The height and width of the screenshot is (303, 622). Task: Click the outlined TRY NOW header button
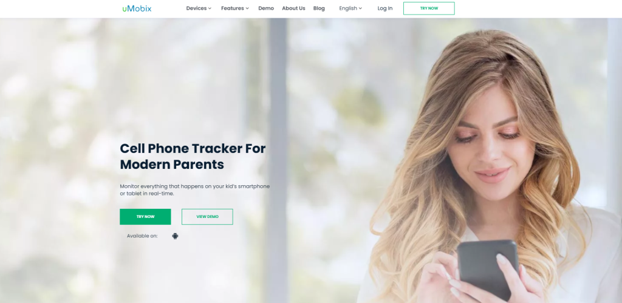[x=429, y=9]
